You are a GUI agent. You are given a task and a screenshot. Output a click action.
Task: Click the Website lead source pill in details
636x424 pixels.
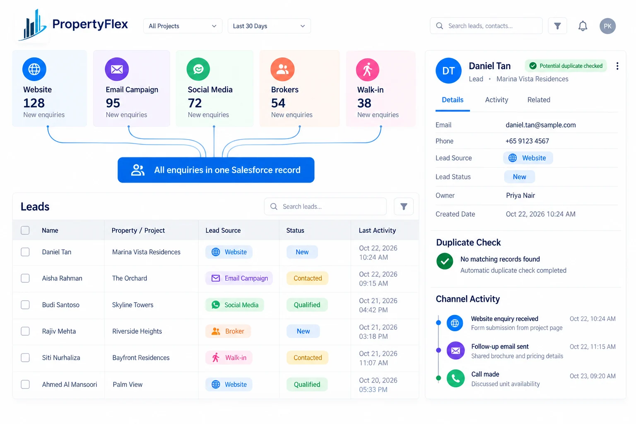(528, 158)
